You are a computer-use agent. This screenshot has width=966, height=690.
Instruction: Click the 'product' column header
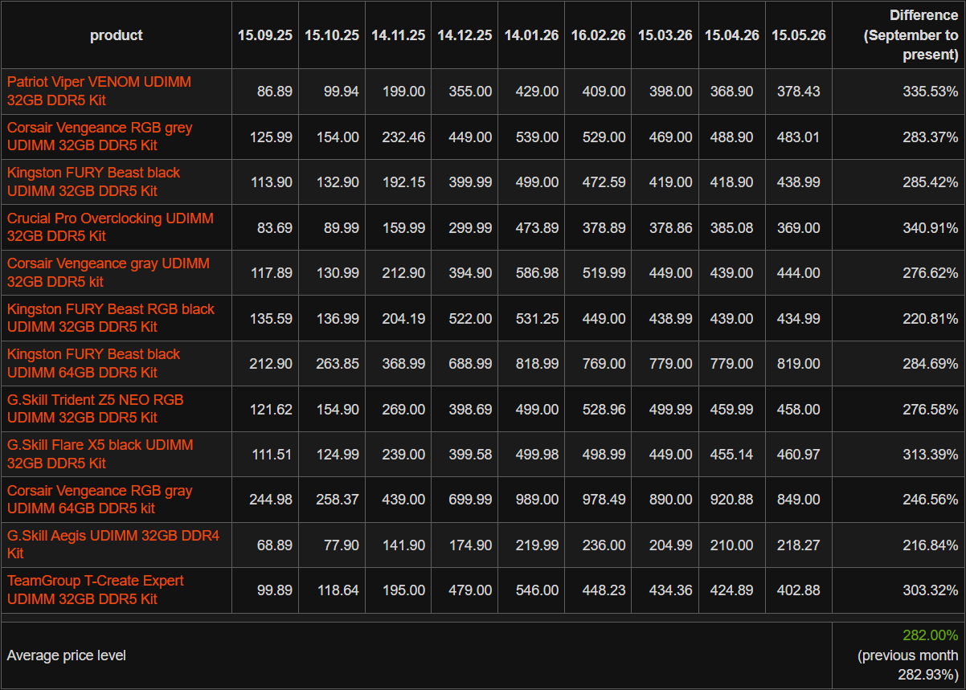tap(117, 35)
